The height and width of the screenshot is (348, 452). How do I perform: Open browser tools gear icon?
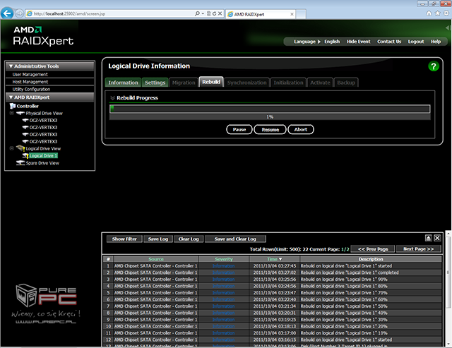pyautogui.click(x=446, y=13)
